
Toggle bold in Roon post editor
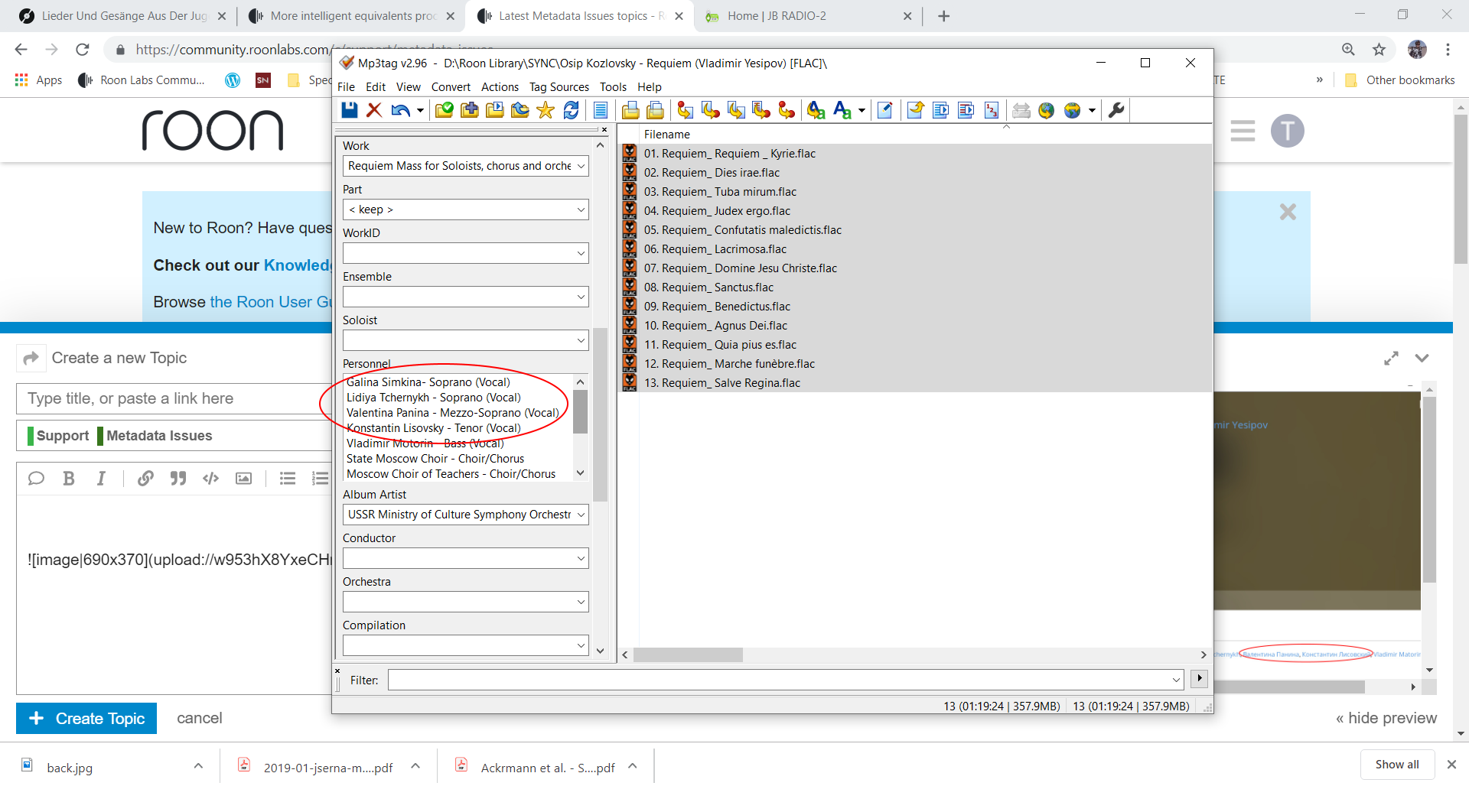point(69,479)
